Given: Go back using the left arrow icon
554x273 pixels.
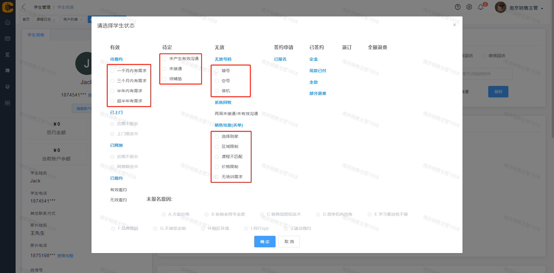Looking at the screenshot, I should (x=24, y=7).
